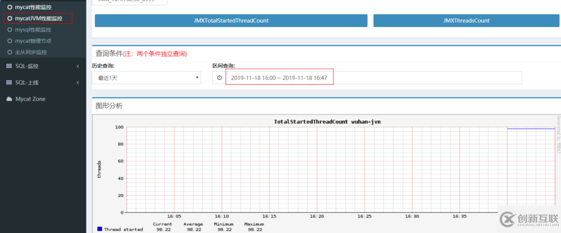The width and height of the screenshot is (561, 233).
Task: Open Mycat Zone section
Action: 43,99
